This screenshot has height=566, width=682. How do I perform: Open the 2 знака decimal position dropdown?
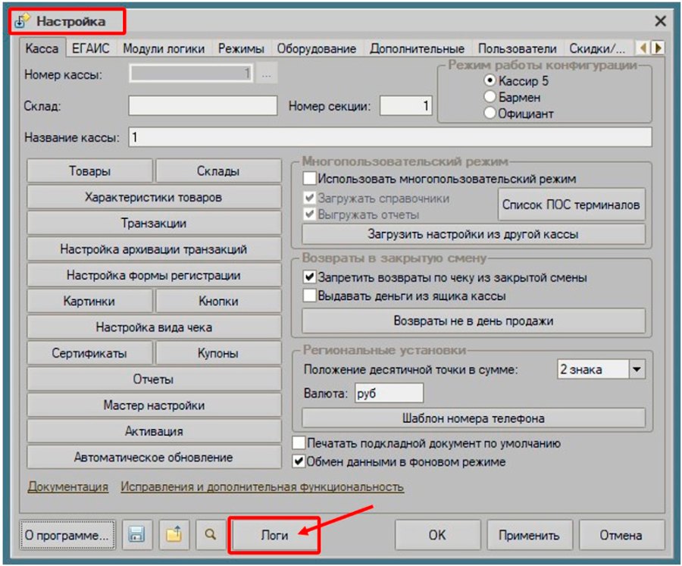coord(637,369)
